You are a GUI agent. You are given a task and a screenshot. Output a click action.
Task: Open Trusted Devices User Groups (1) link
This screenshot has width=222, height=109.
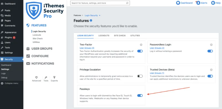pyautogui.click(x=157, y=73)
